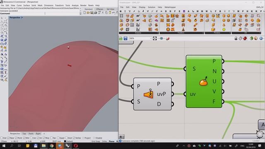Toggle the Vertex osnap checkbox
The height and width of the screenshot is (149, 265).
(x=74, y=138)
